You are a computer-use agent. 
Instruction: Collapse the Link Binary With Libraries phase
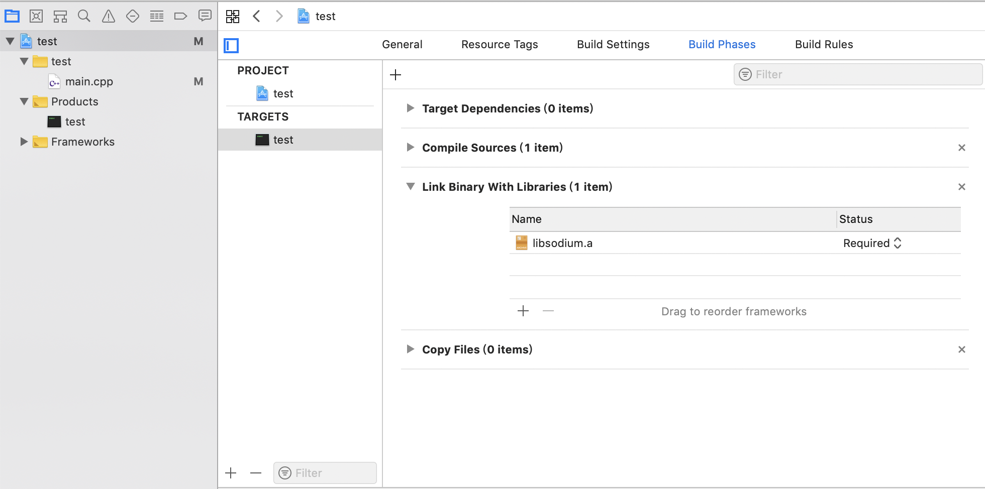(x=411, y=187)
